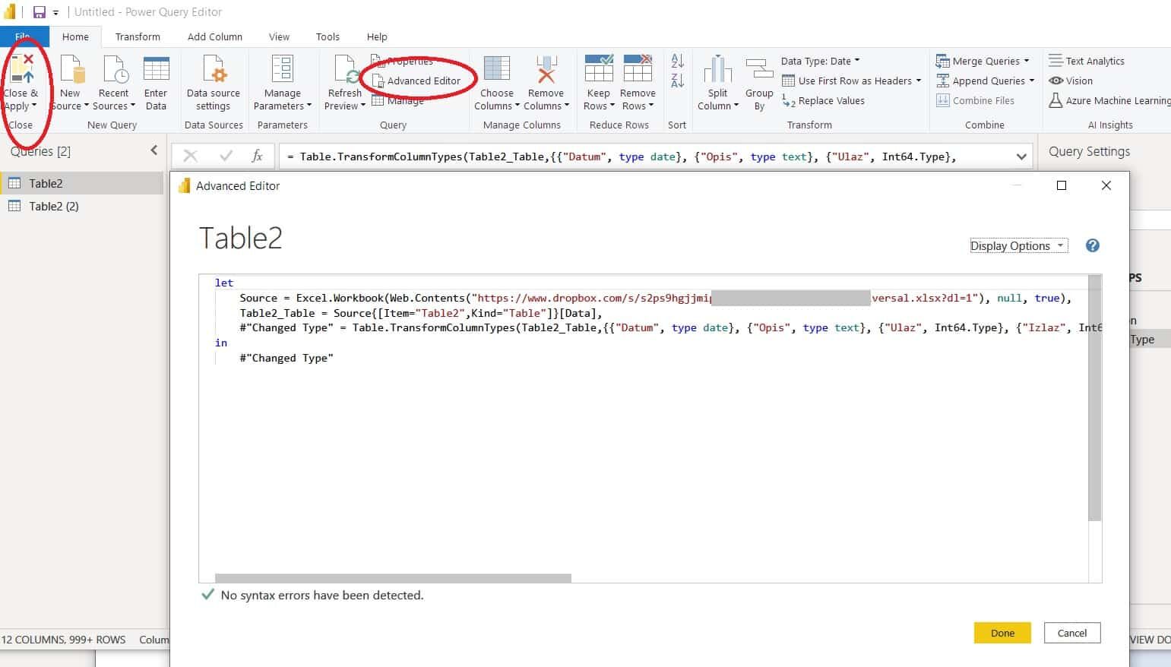Select the Table2 query

pos(81,183)
